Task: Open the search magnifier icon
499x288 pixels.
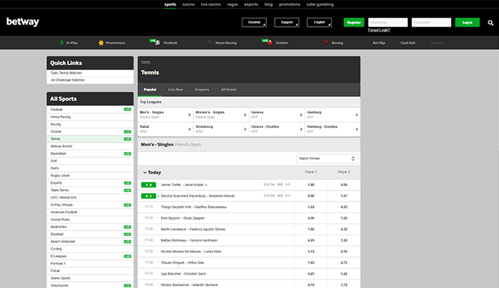Action: (x=491, y=22)
